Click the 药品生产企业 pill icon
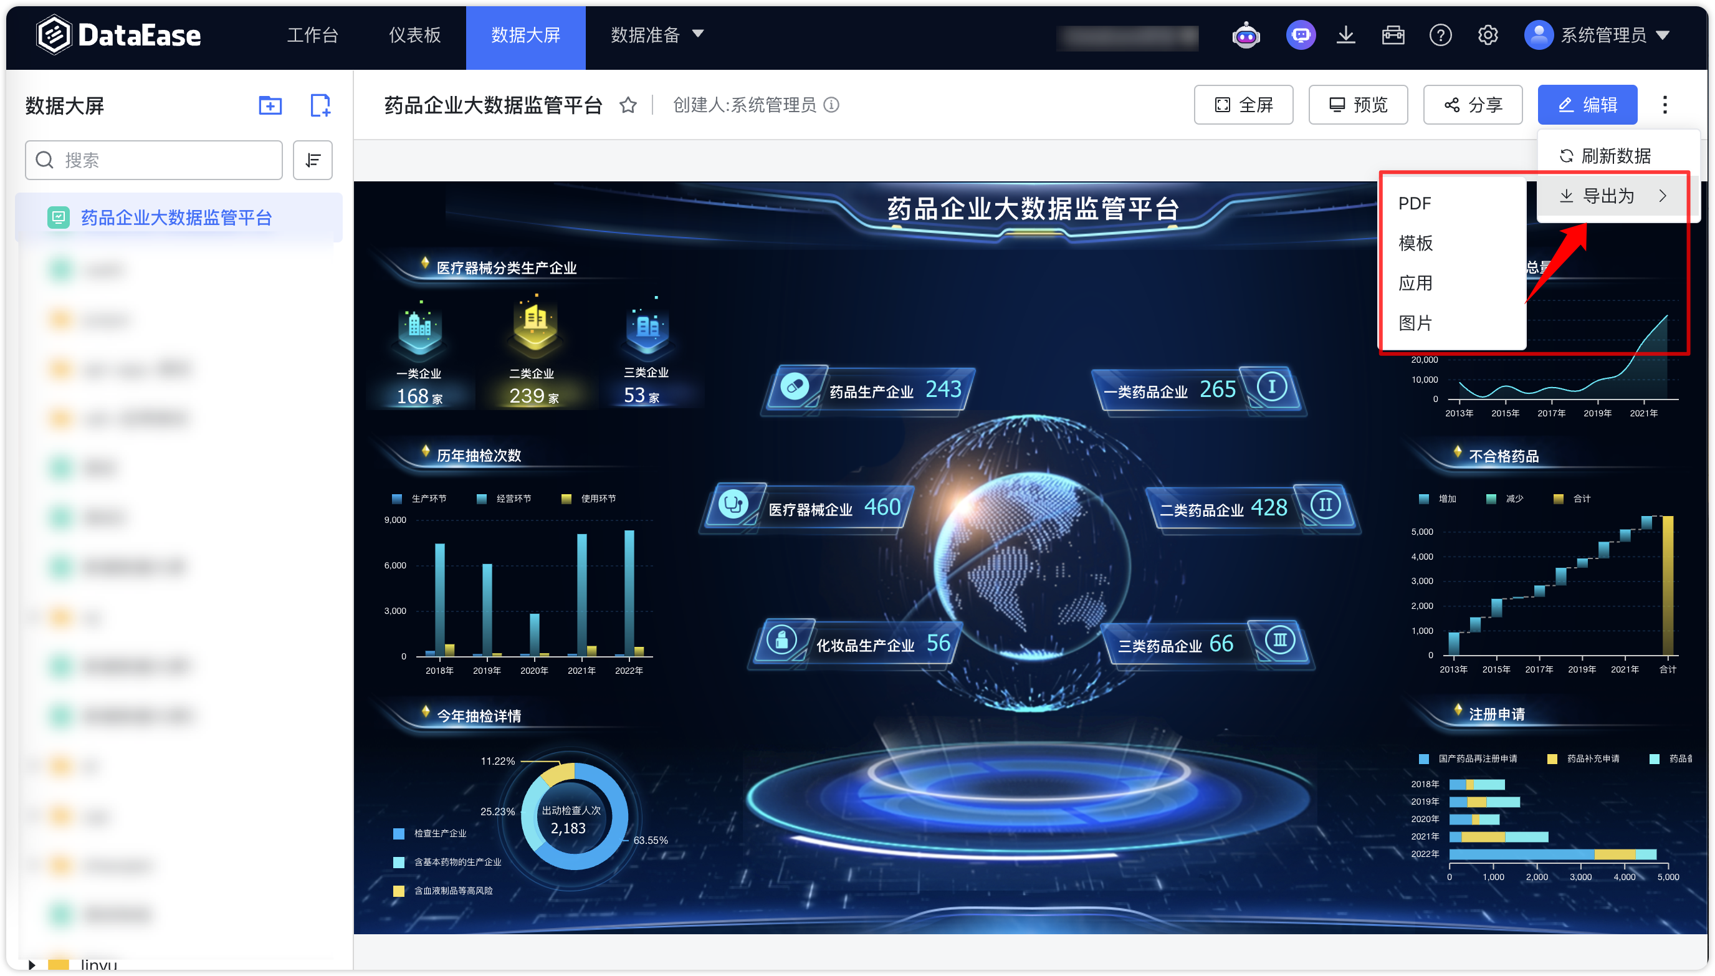The width and height of the screenshot is (1715, 976). [x=795, y=387]
